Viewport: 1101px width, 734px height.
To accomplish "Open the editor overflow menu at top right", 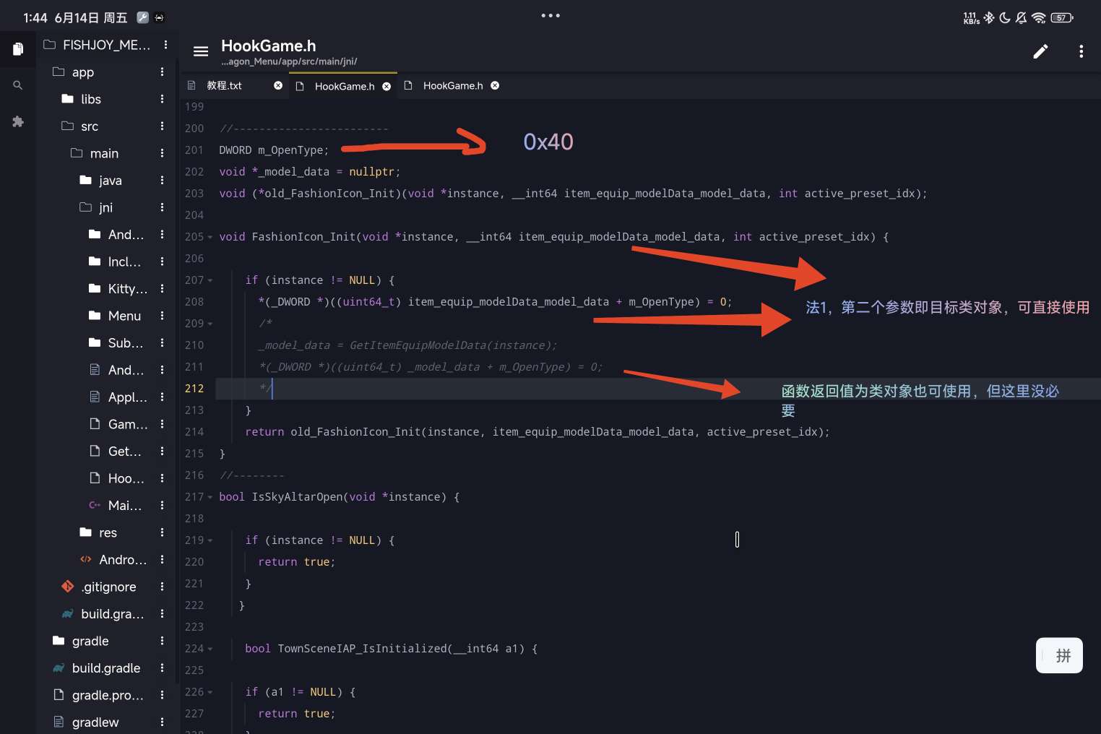I will tap(1081, 51).
